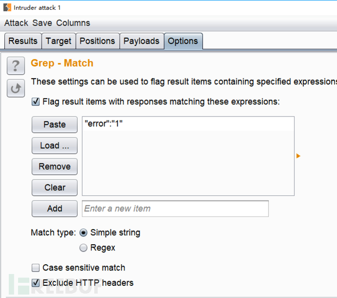The width and height of the screenshot is (337, 298).
Task: Untick Exclude HTTP headers checkbox
Action: (x=36, y=283)
